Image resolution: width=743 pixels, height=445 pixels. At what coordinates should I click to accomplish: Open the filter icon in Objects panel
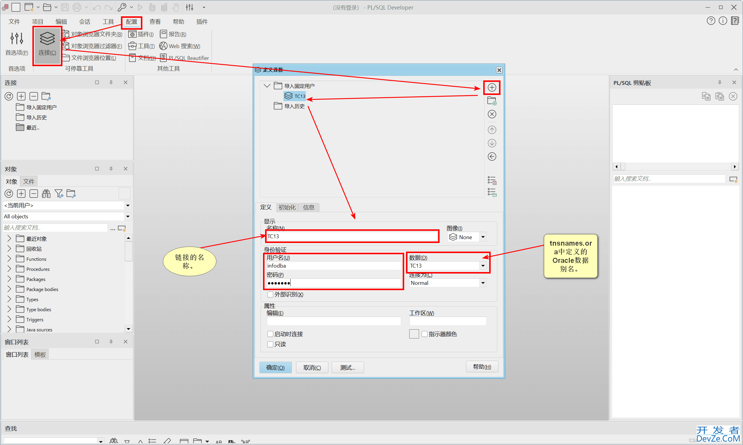tap(59, 194)
